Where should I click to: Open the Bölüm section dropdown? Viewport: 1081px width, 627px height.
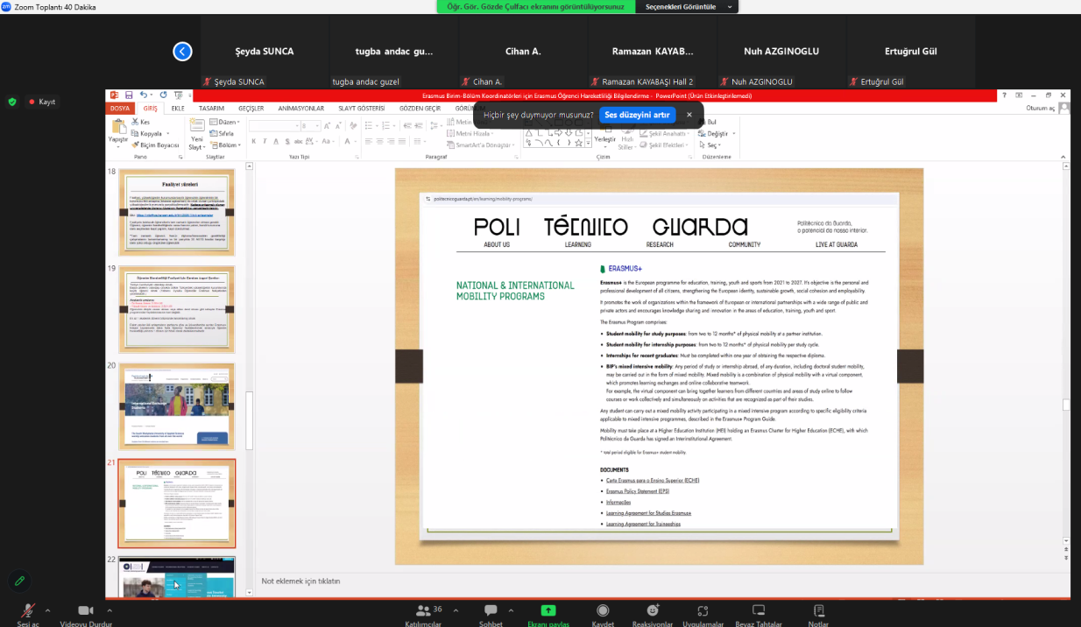click(226, 144)
